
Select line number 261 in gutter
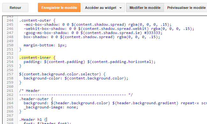[10, 91]
